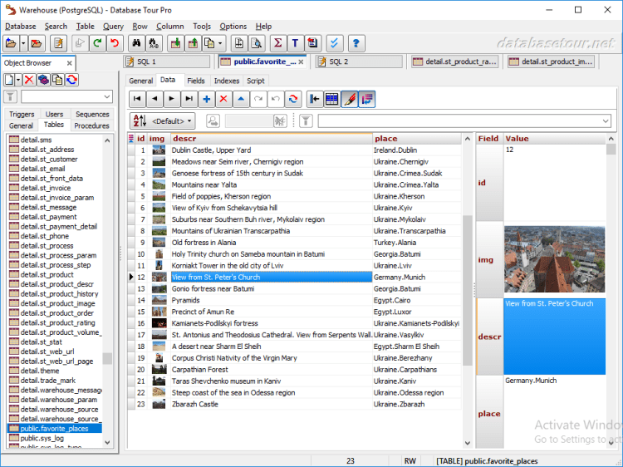The width and height of the screenshot is (623, 467).
Task: Select detail.st_product table in the list
Action: coord(47,274)
